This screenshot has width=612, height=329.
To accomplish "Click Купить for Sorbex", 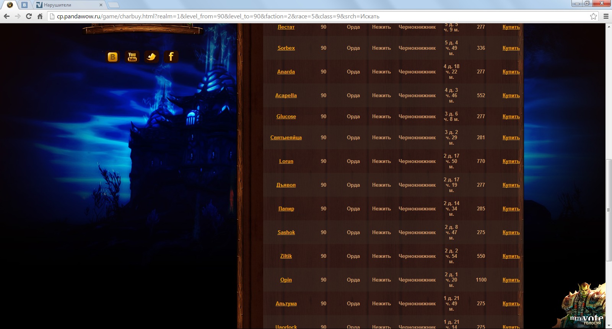I will click(x=511, y=48).
